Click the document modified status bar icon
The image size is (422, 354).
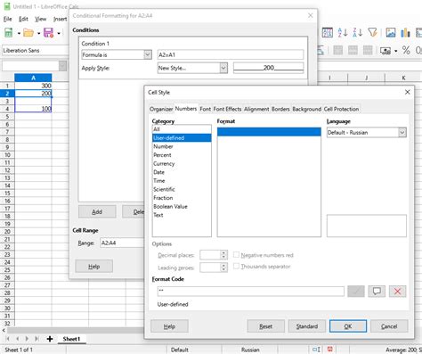click(329, 350)
